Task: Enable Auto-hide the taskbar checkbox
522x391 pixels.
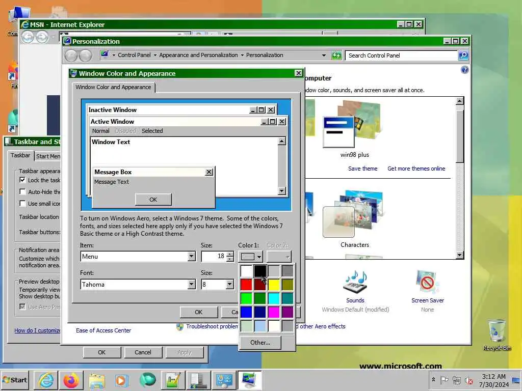Action: point(22,191)
